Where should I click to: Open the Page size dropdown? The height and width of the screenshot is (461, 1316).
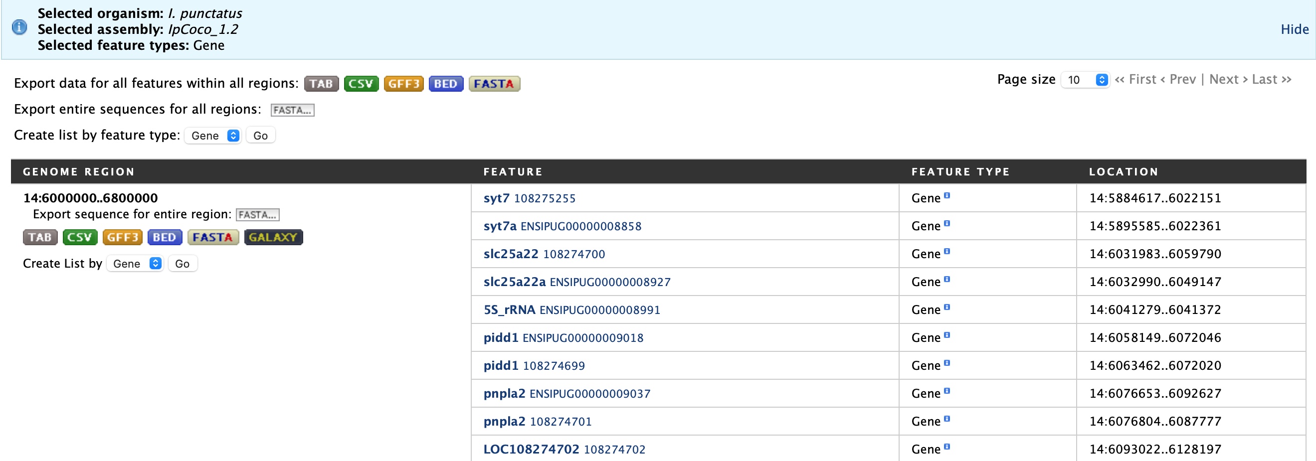click(1085, 80)
